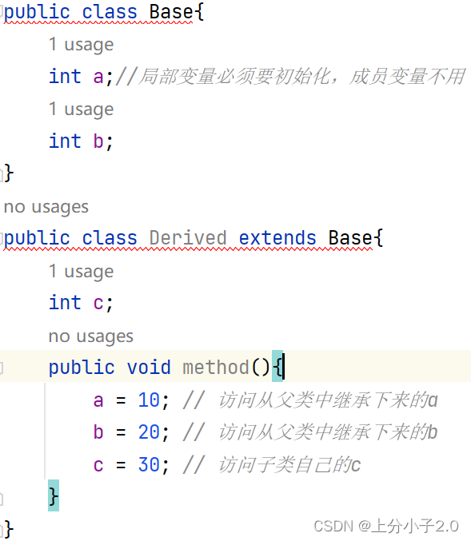
Task: Click the comment '局部变量必须要初始化'
Action: click(x=234, y=77)
